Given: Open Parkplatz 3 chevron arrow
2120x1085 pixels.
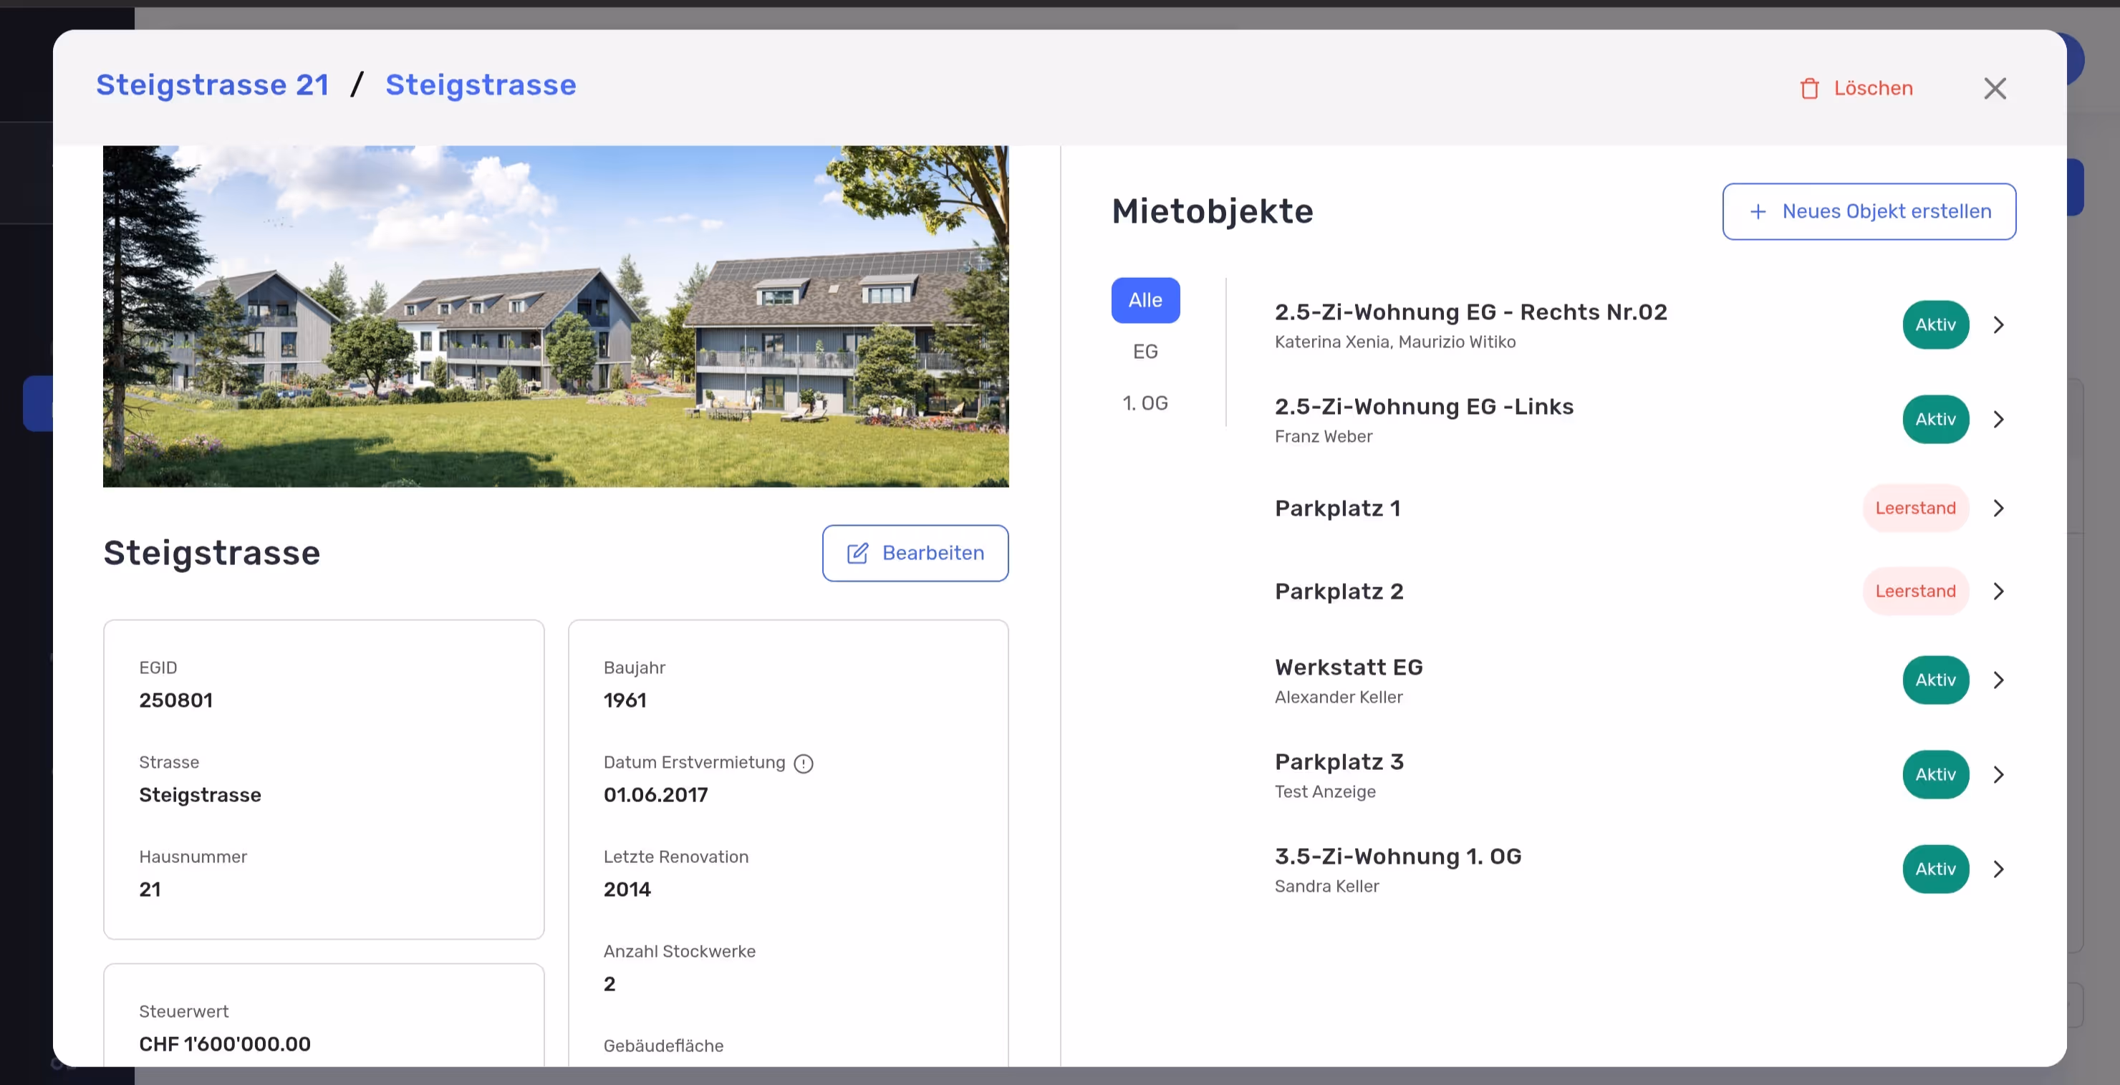Looking at the screenshot, I should point(1998,775).
